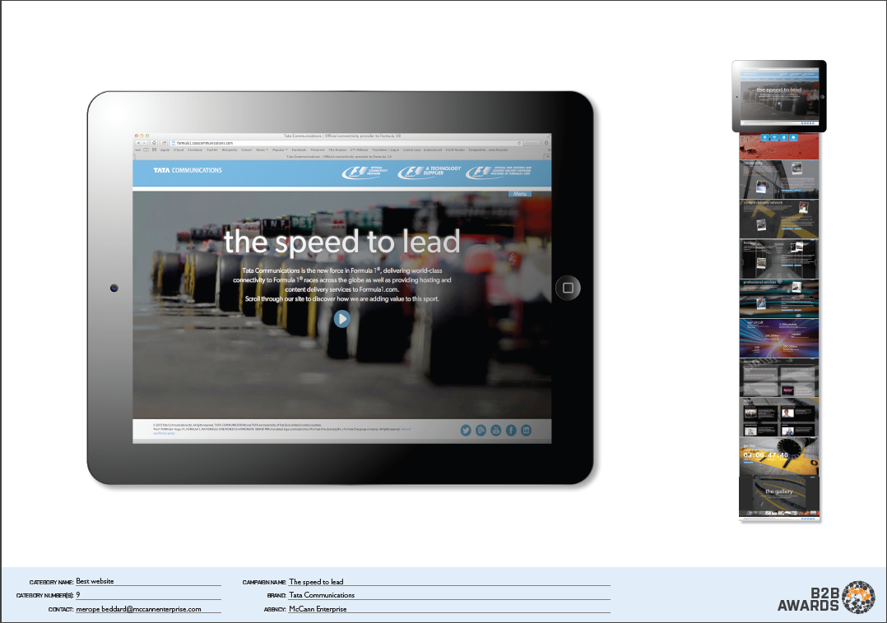Screen dimensions: 887x623
Task: Select the connectivity section thumbnail
Action: 779,180
